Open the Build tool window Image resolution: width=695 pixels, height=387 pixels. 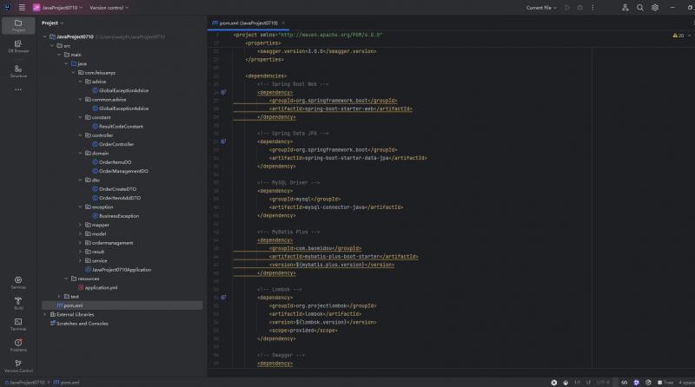(x=18, y=303)
